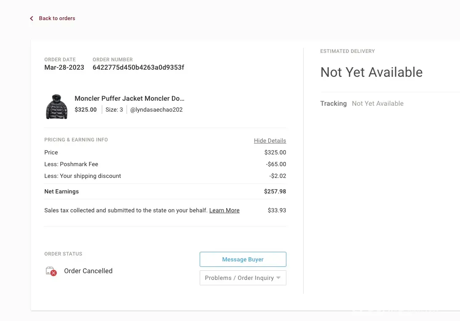Open the Moncler Puffer Jacket listing title
460x321 pixels.
[x=130, y=99]
